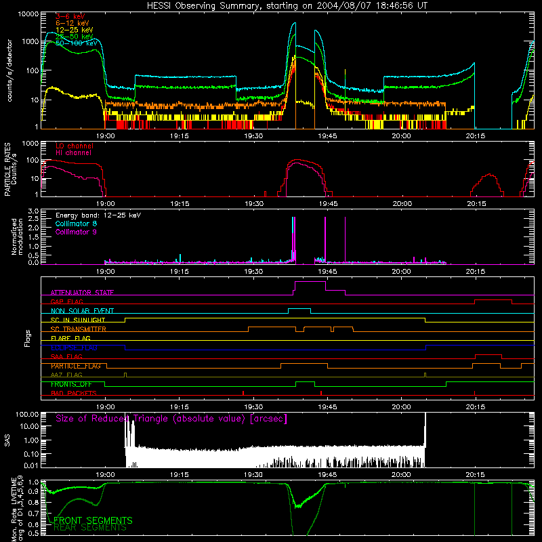
Task: Click the 10000 value on counts axis
Action: [x=28, y=14]
